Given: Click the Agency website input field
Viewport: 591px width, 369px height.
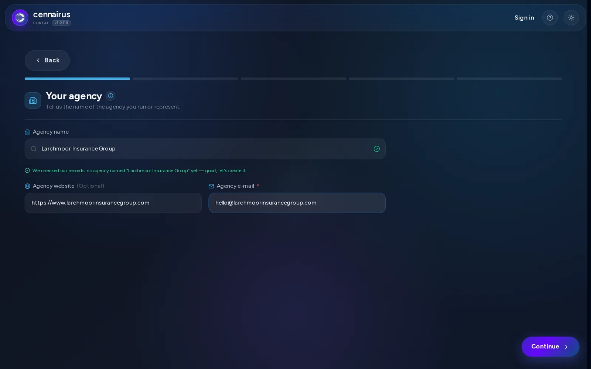Looking at the screenshot, I should point(113,203).
